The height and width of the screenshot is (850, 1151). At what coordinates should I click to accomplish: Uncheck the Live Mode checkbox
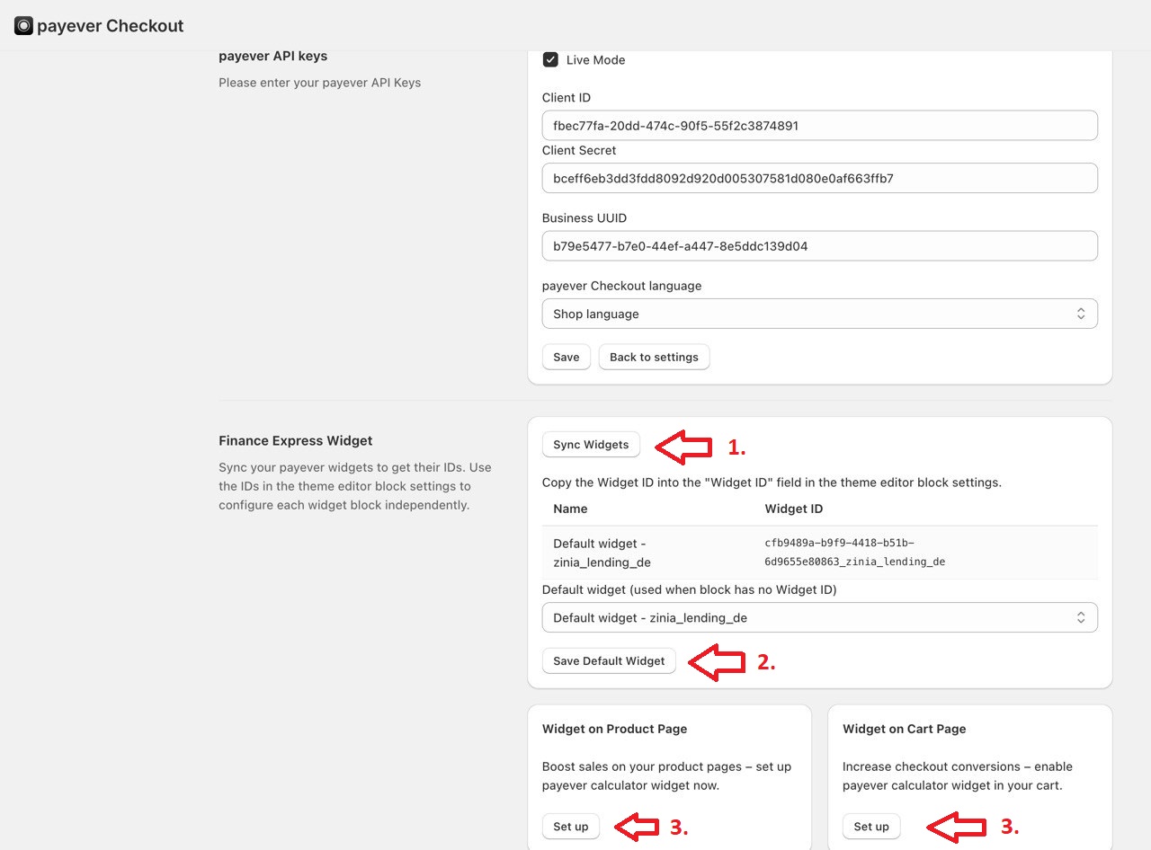550,60
